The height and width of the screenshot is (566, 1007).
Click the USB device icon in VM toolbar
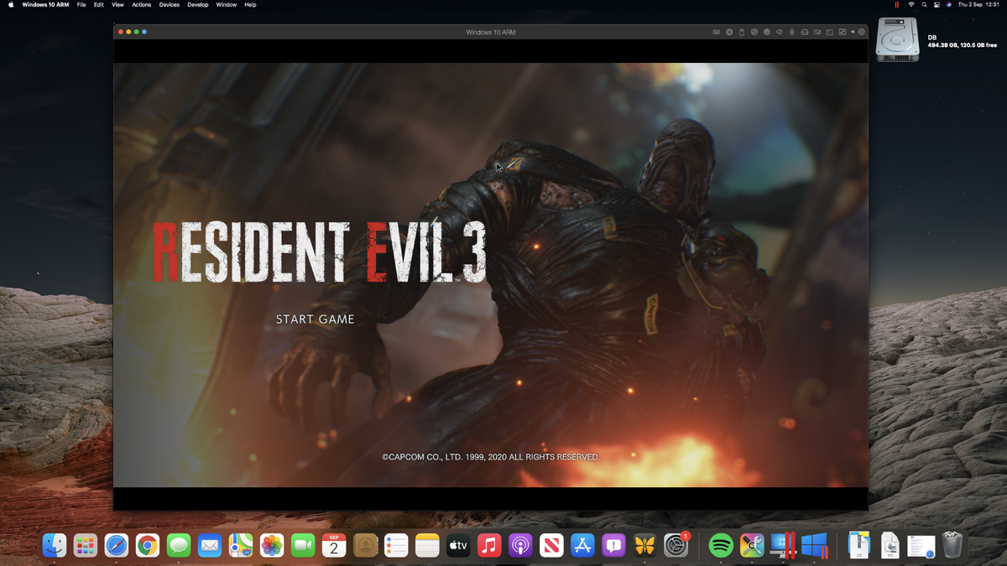click(742, 32)
